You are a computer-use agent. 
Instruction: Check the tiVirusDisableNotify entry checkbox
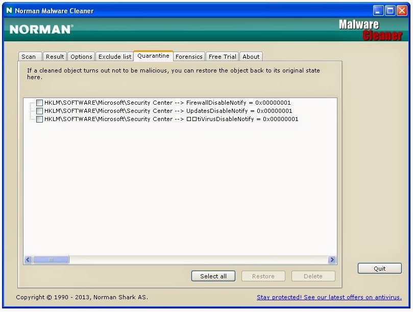[39, 119]
